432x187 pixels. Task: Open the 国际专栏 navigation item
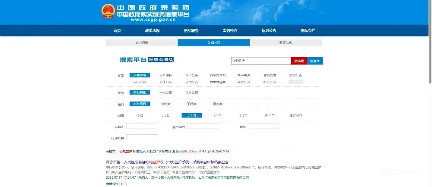pyautogui.click(x=308, y=31)
